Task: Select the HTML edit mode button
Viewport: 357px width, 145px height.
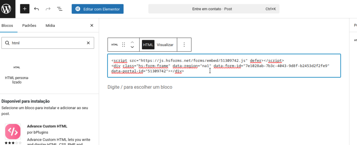Action: 148,45
